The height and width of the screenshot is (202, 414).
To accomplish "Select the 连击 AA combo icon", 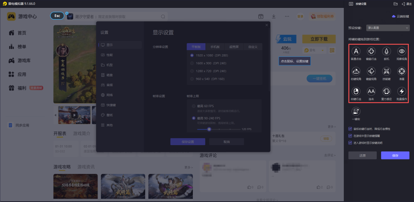I will point(371,91).
